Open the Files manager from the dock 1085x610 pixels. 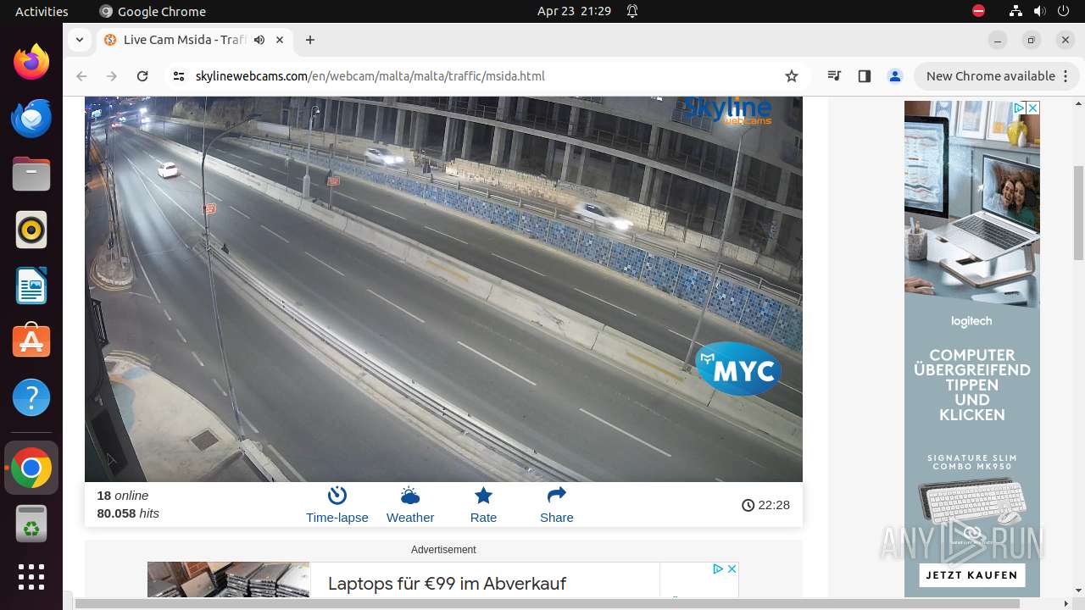pyautogui.click(x=31, y=174)
